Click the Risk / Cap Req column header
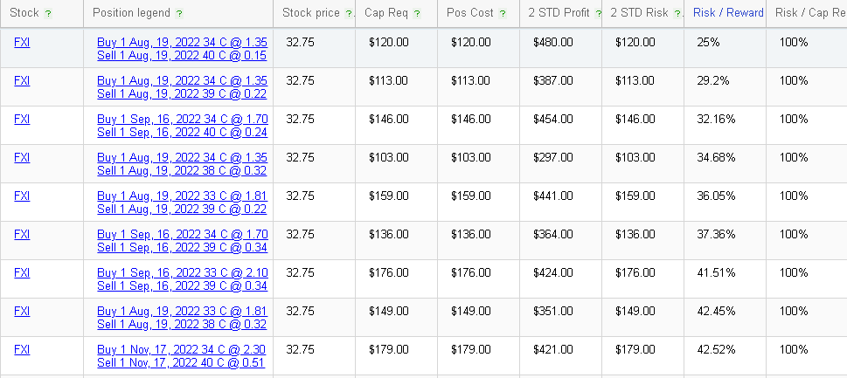This screenshot has width=847, height=378. tap(811, 13)
